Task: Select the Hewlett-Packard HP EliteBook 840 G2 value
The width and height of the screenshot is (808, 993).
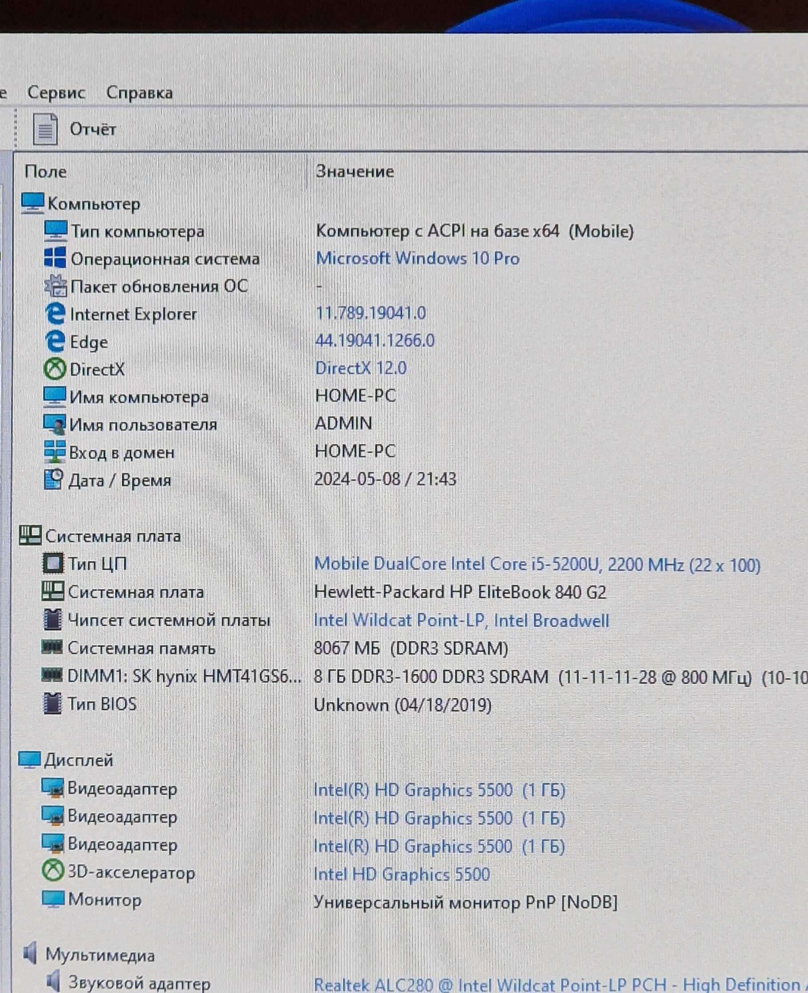Action: (460, 592)
